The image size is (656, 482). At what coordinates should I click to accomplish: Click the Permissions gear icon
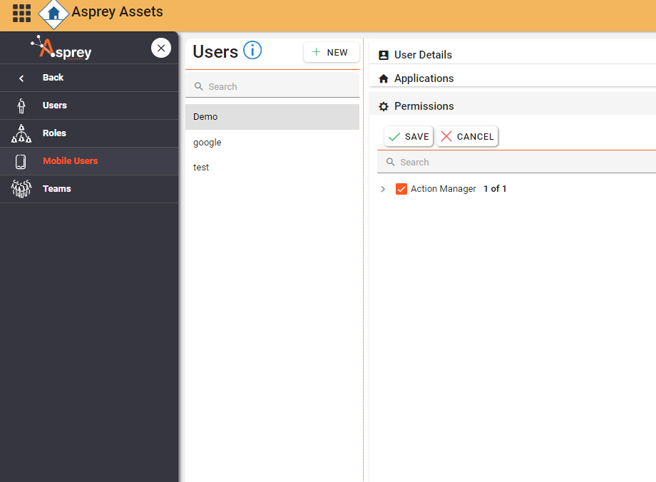384,106
